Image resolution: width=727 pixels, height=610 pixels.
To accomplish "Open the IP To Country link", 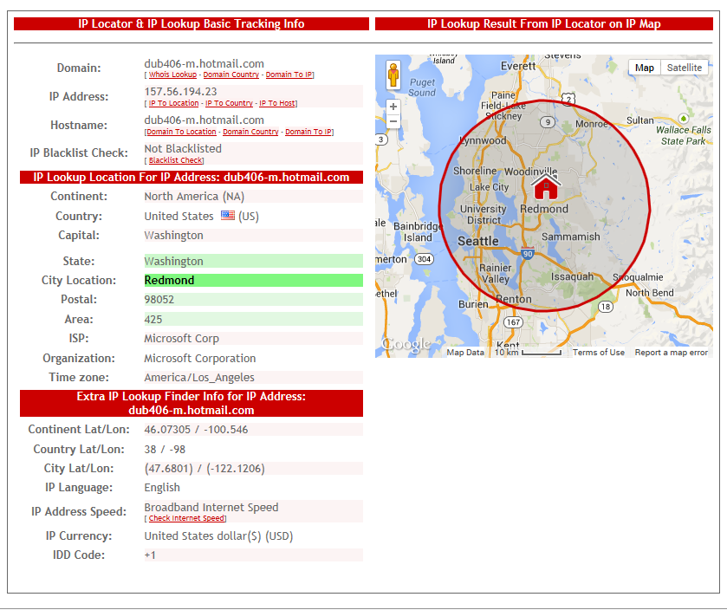I will [229, 103].
